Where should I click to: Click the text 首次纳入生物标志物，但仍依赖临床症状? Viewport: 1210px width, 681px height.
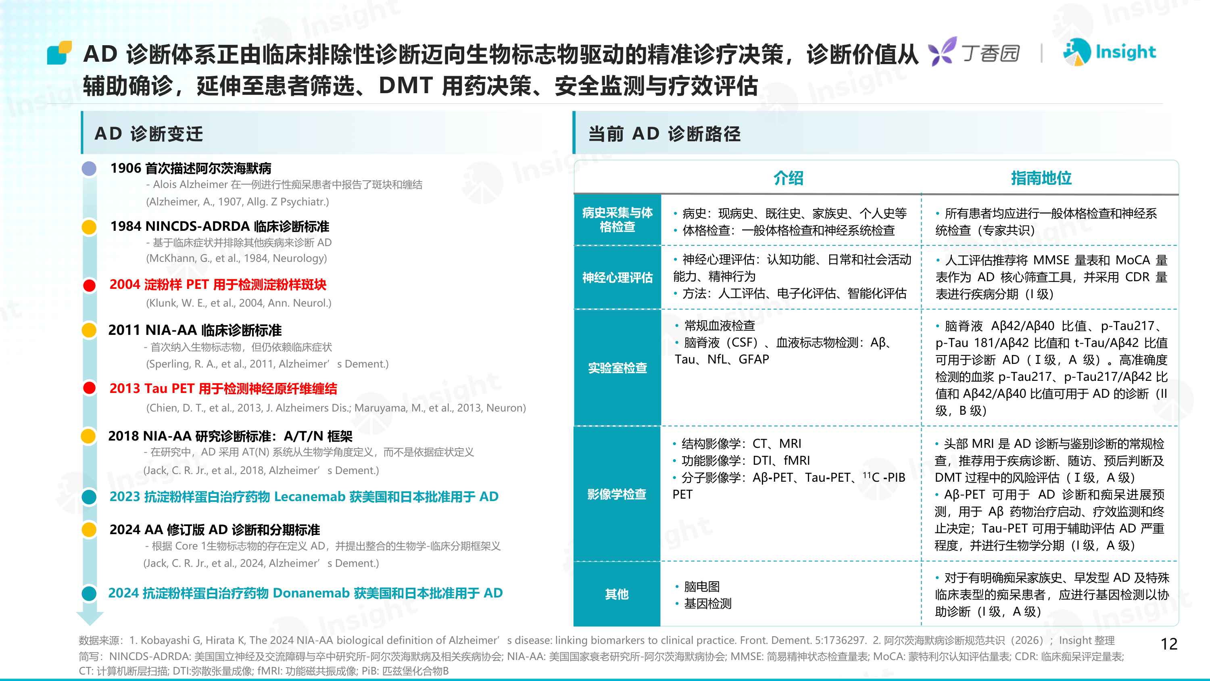pyautogui.click(x=238, y=347)
